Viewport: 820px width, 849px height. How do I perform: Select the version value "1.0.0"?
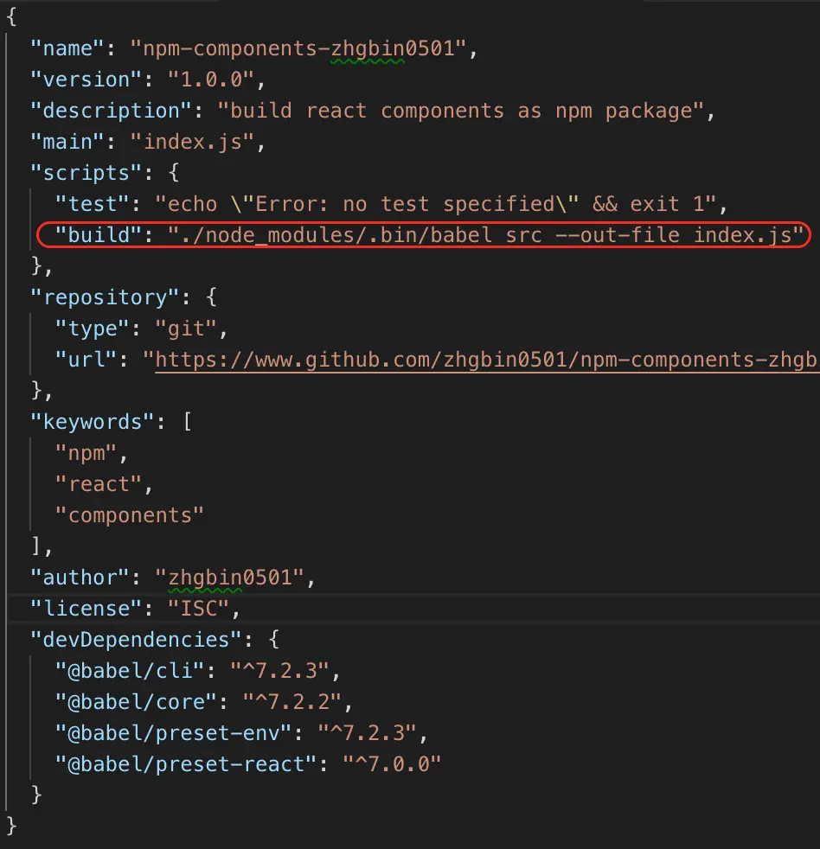coord(211,80)
